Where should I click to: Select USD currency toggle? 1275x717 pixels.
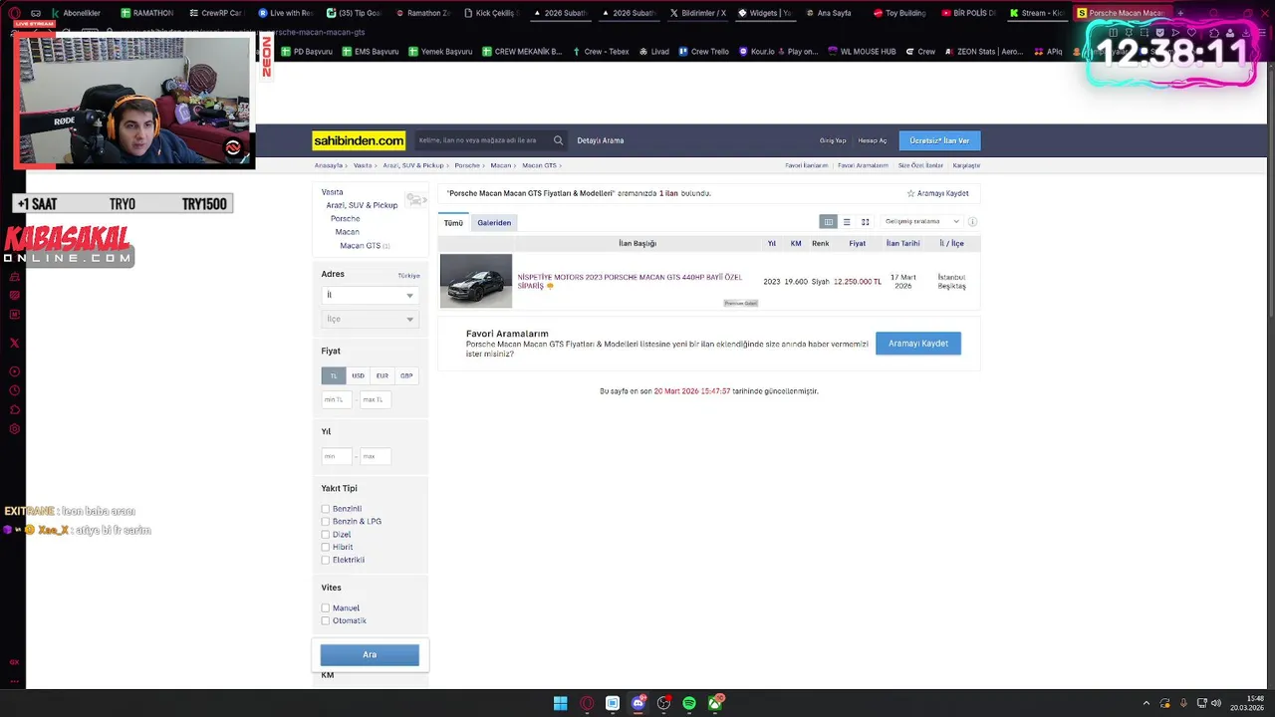pos(358,375)
